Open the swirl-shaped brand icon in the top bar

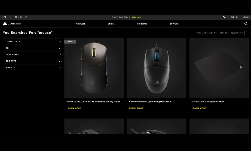[x=5, y=17]
